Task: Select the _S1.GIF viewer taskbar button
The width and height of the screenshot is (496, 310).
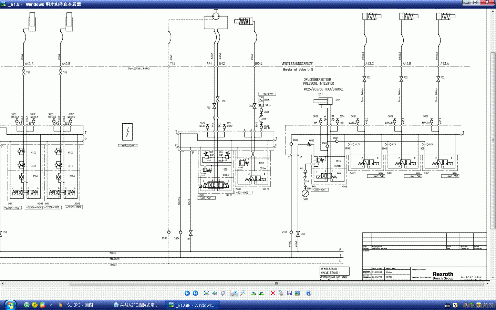Action: (x=193, y=305)
